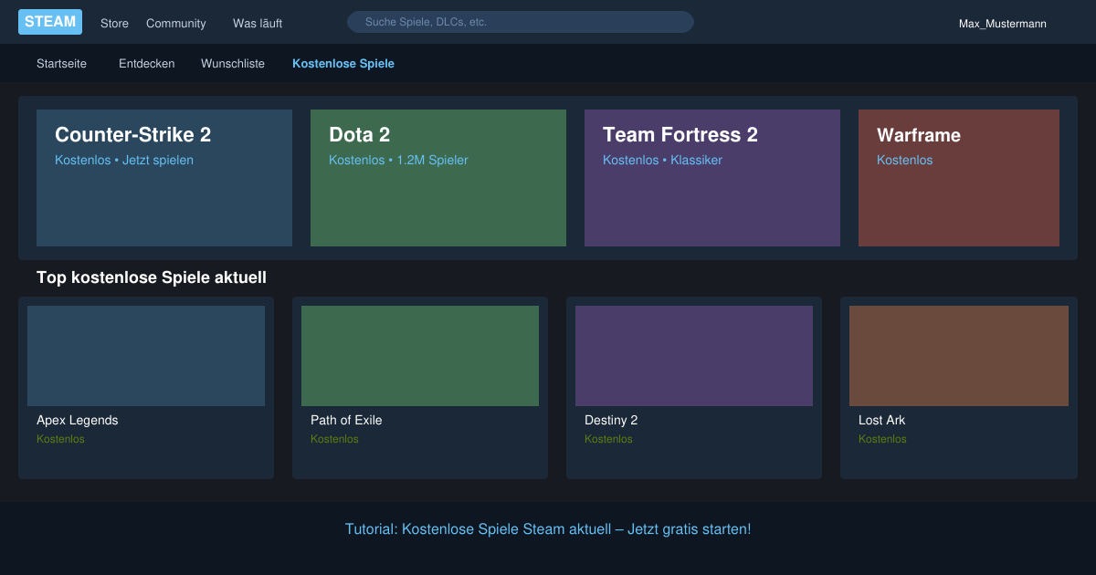Open the Counter-Strike 2 featured card
Viewport: 1096px width, 575px height.
164,178
